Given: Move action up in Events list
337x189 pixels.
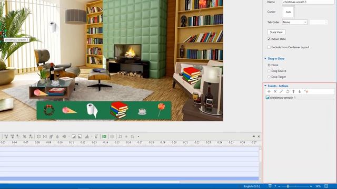Looking at the screenshot, I should tap(293, 91).
